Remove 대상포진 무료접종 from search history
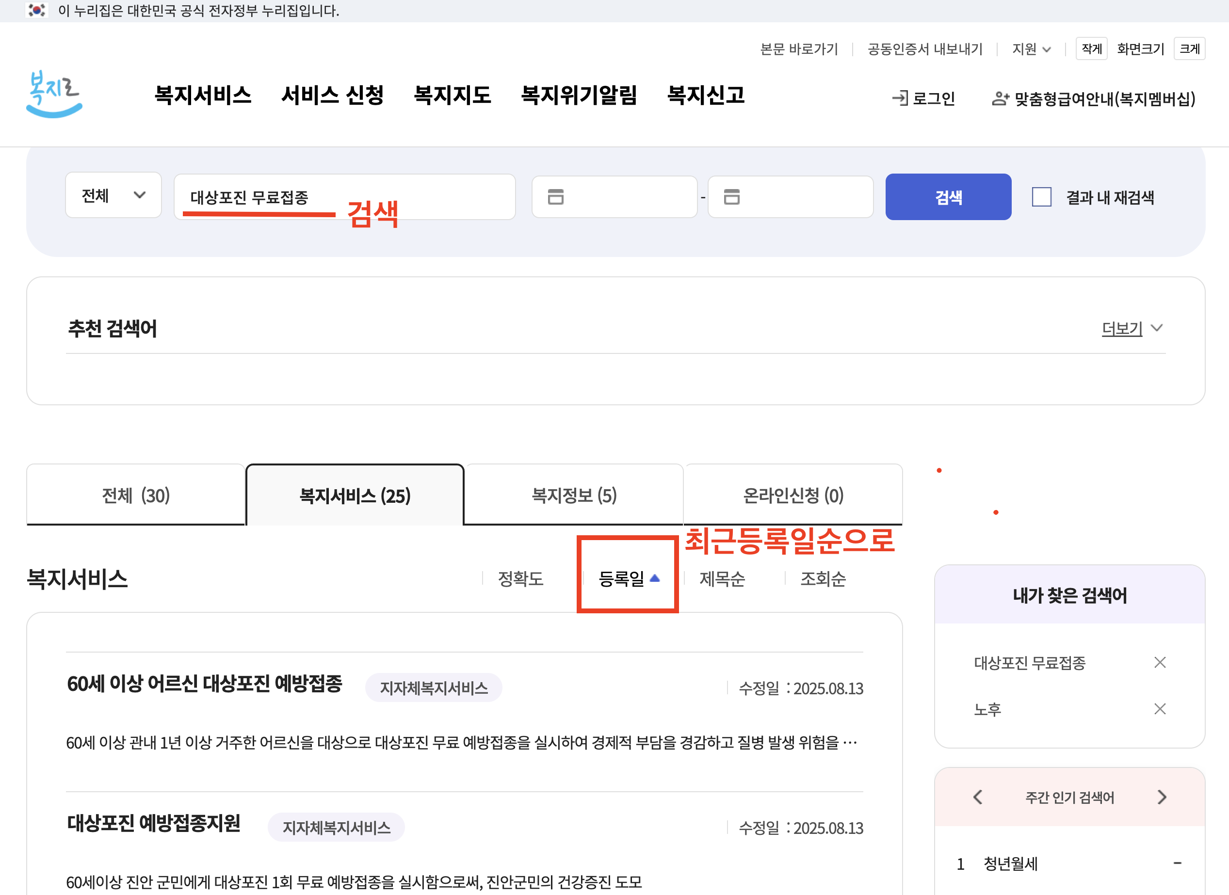The height and width of the screenshot is (895, 1229). 1160,662
